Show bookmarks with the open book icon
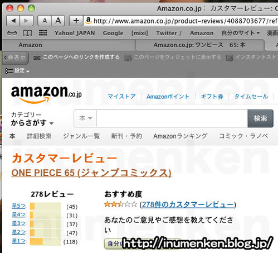Screen dimensions: 278x253 pyautogui.click(x=27, y=33)
